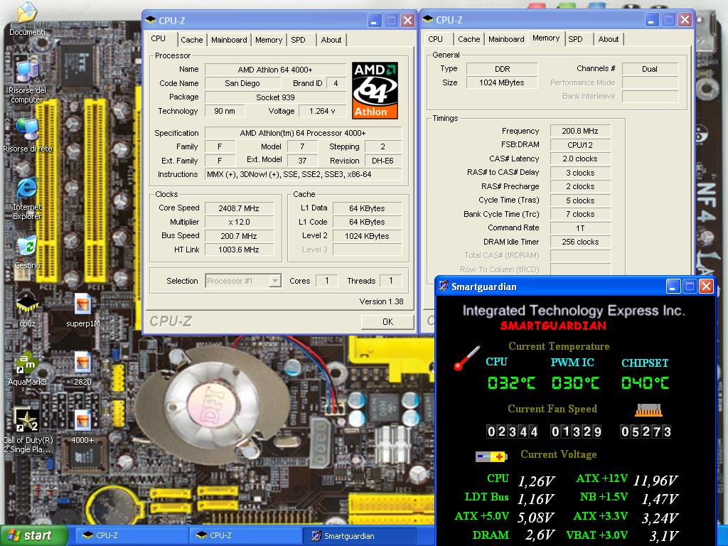
Task: Select Mainboard tab in right CPU-Z window
Action: (506, 40)
